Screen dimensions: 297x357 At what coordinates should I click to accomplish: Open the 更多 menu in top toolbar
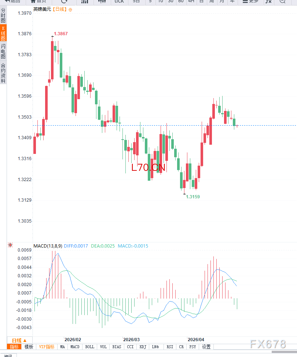tap(250, 1)
